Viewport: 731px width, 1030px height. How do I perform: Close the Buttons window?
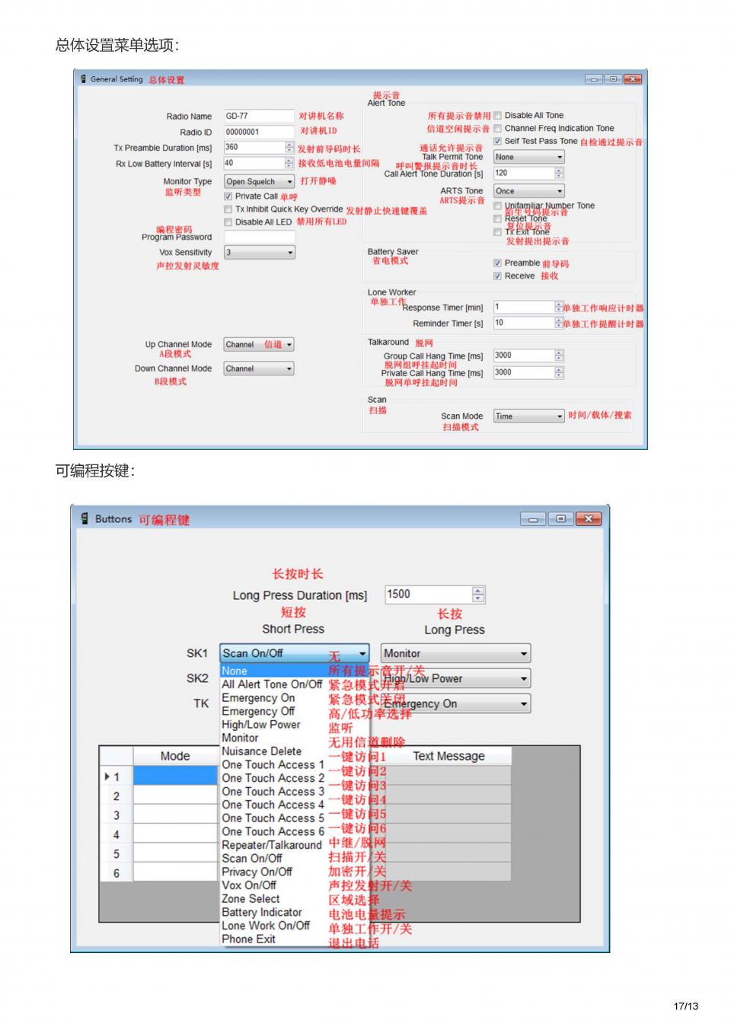click(x=589, y=519)
